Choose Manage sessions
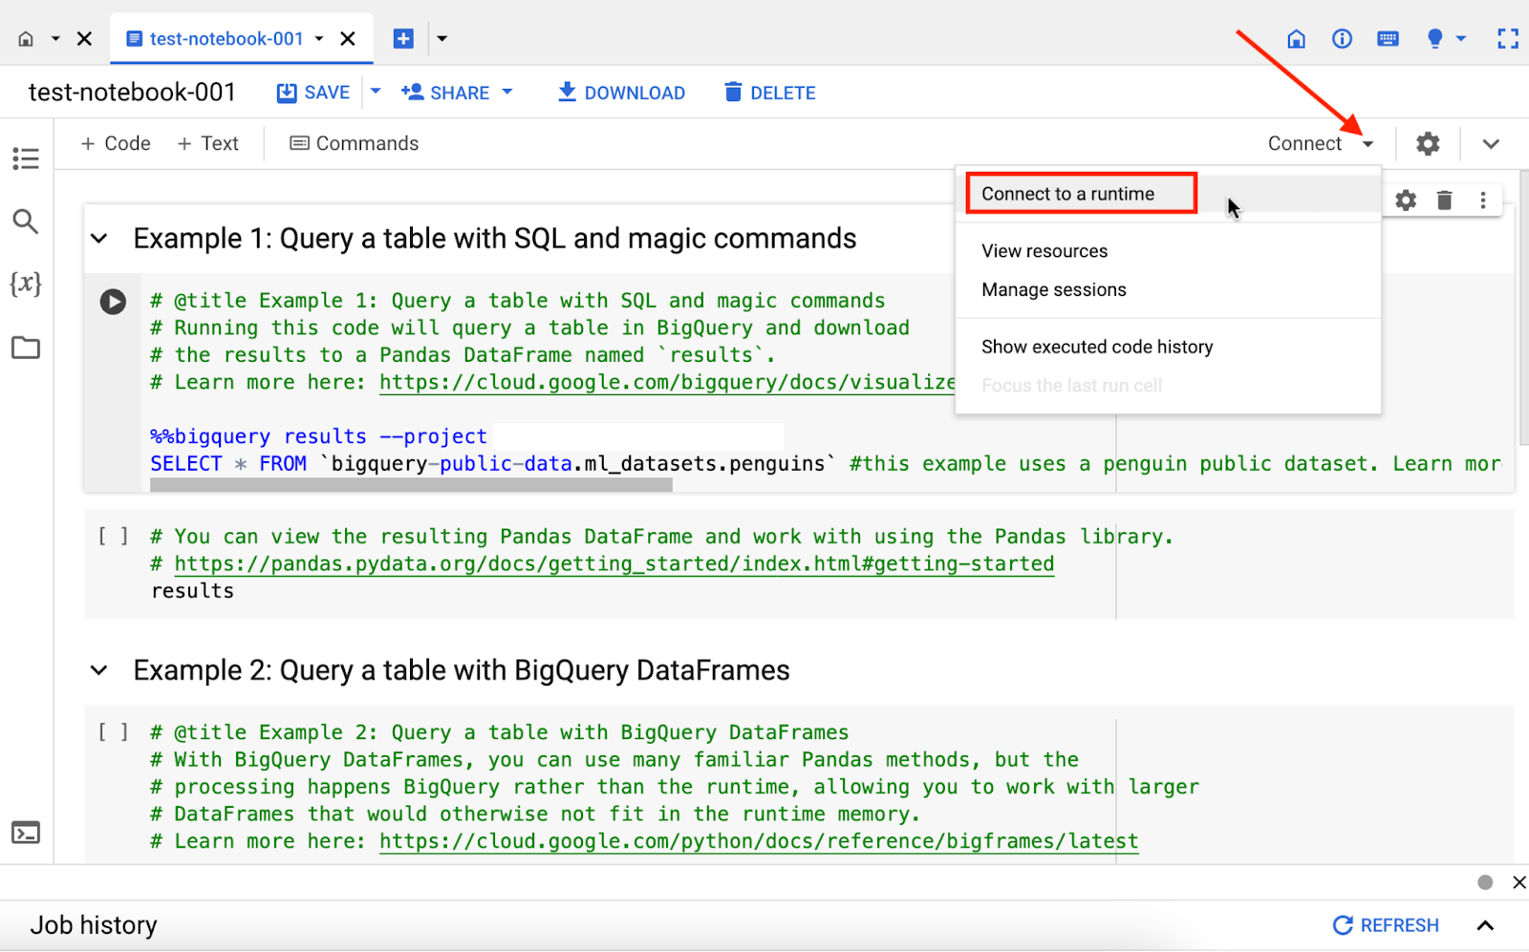 [x=1168, y=289]
